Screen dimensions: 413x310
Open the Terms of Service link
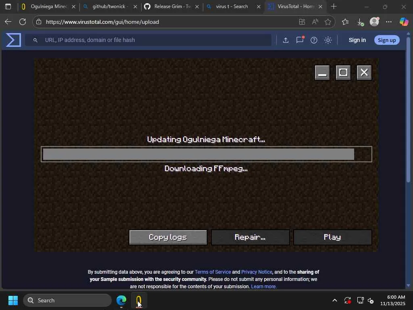coord(213,272)
